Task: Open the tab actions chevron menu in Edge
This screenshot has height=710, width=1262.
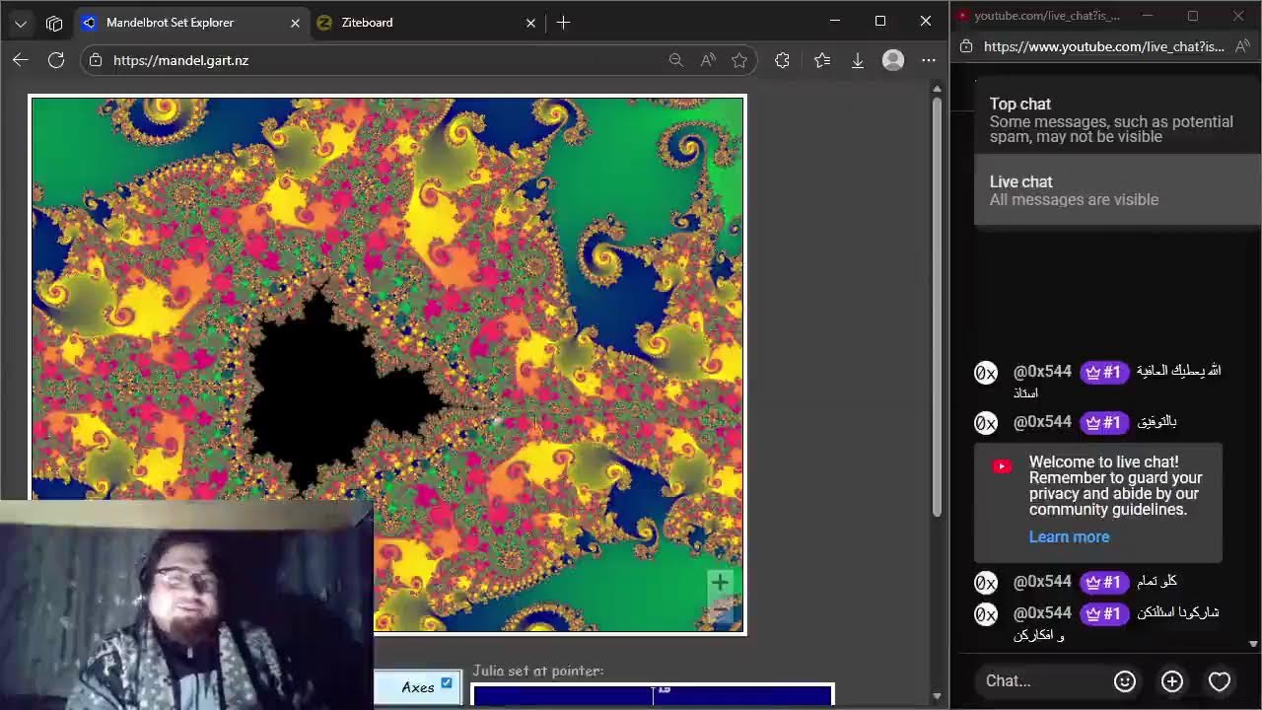Action: click(x=21, y=23)
